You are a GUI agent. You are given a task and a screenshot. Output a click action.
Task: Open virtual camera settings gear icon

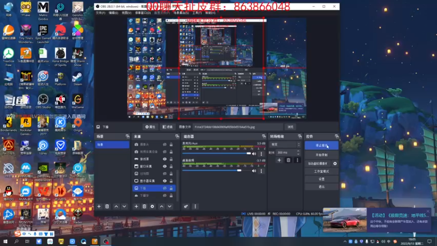pos(335,163)
